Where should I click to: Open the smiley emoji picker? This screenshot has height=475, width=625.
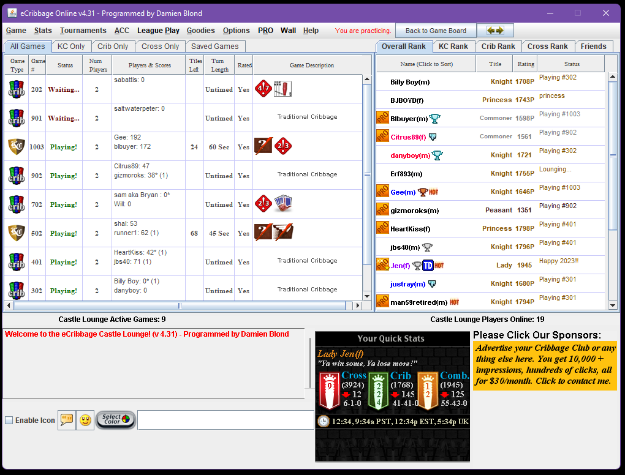(x=85, y=420)
